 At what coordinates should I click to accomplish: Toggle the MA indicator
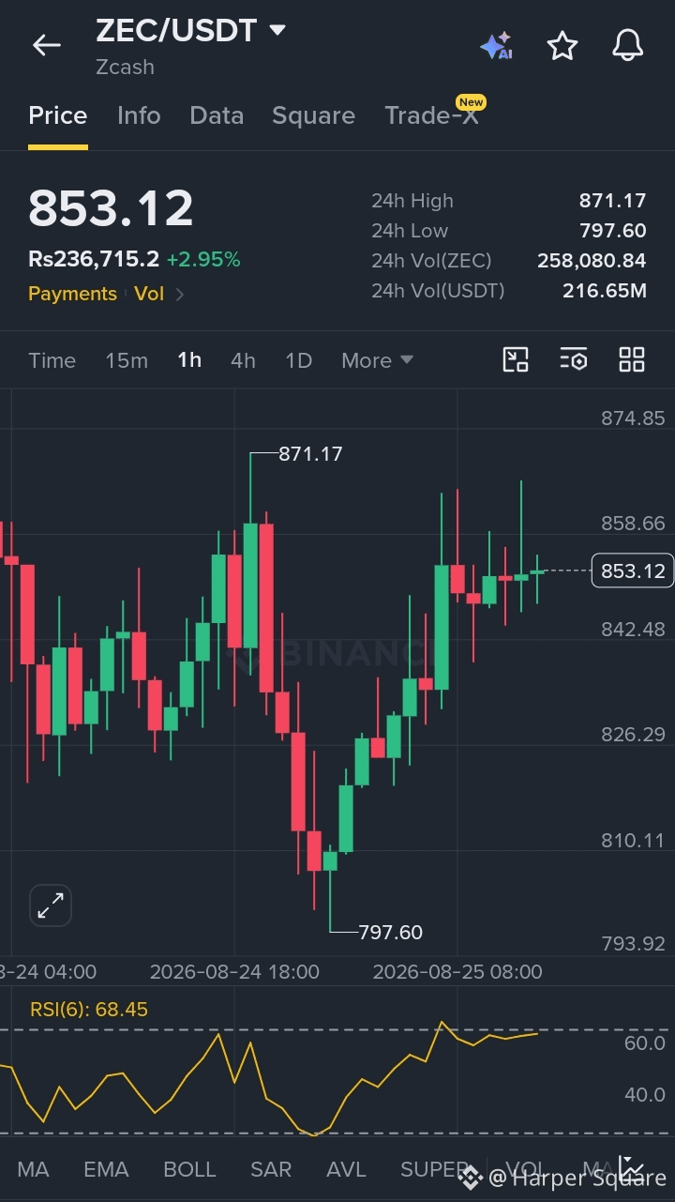tap(34, 1169)
